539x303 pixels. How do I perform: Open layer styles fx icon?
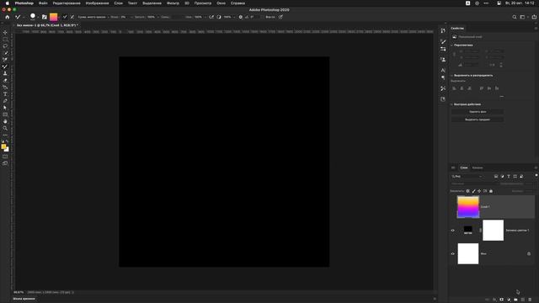pos(494,300)
